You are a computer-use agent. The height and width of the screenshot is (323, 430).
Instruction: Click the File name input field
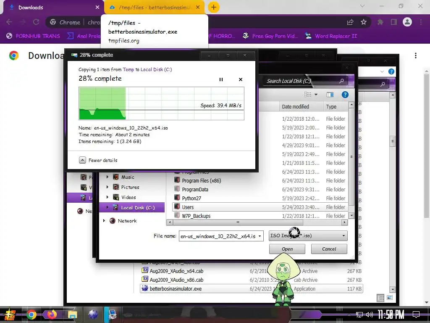tap(218, 236)
